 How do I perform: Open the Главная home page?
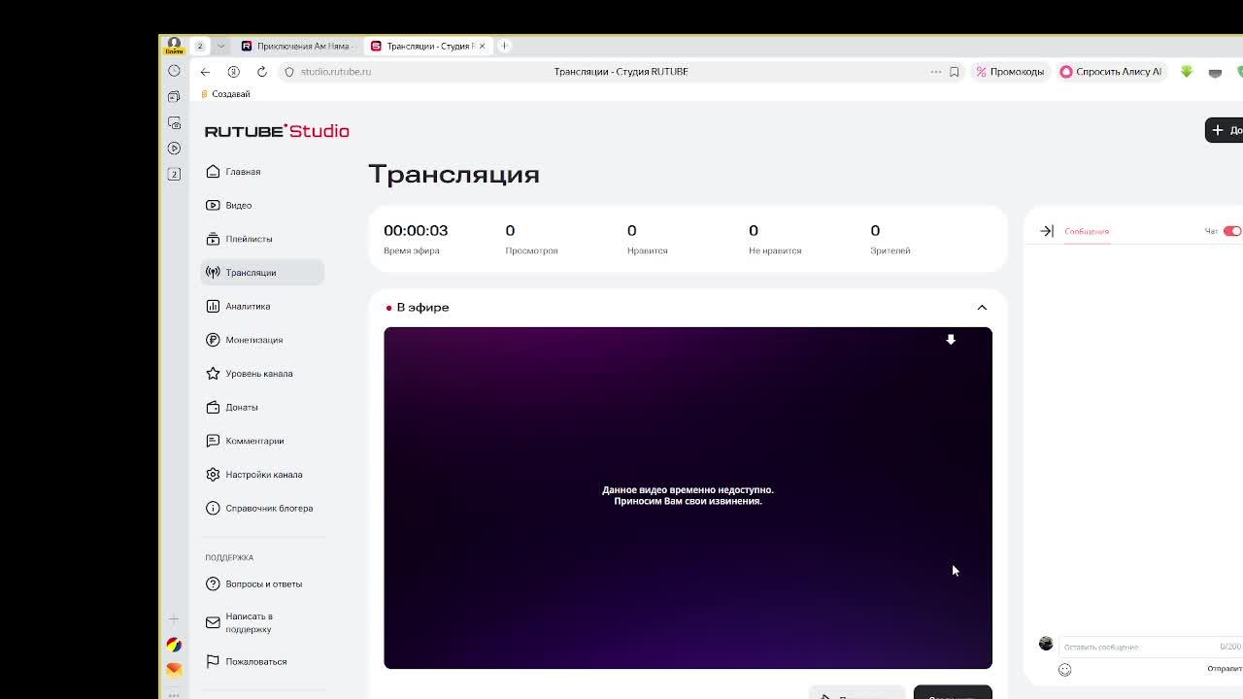[x=243, y=172]
